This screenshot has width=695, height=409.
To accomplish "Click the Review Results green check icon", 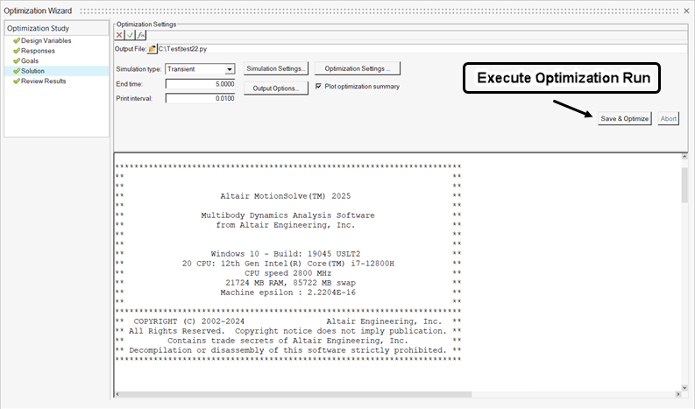I will point(16,81).
